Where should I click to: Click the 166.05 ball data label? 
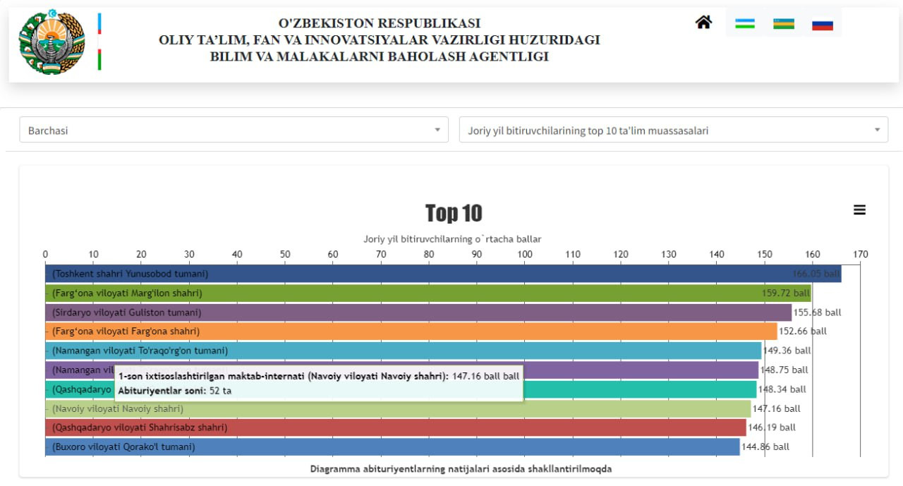tap(816, 274)
